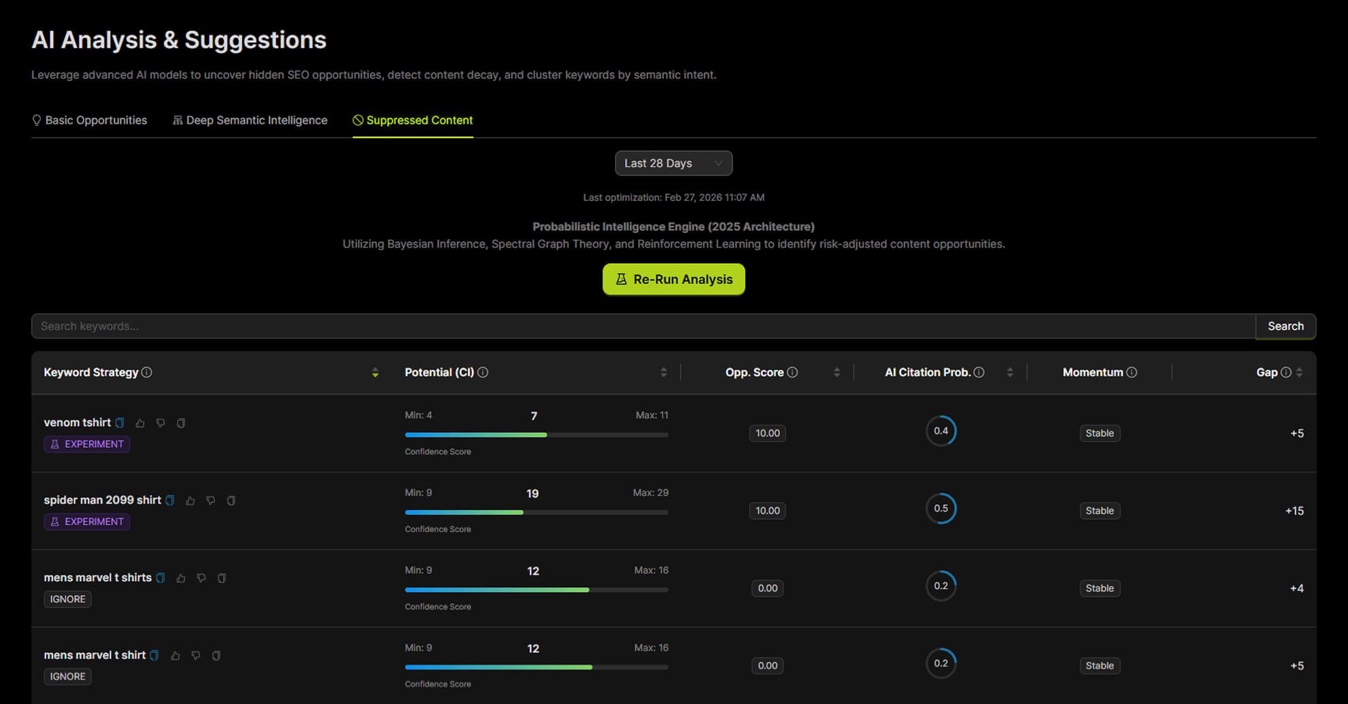This screenshot has height=704, width=1348.
Task: Click the AI Citation Prob. gauge for venom tshirt
Action: (941, 431)
